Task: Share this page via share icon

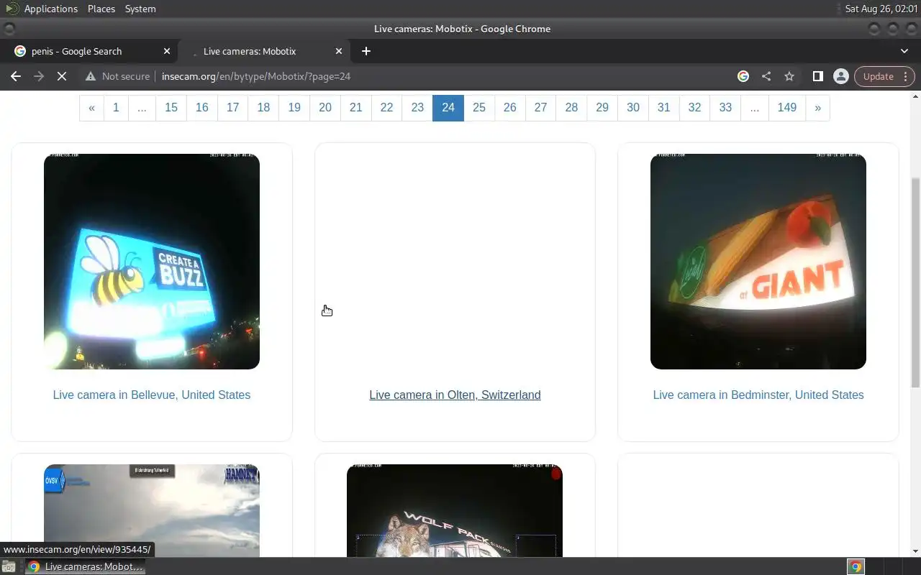Action: [x=766, y=76]
